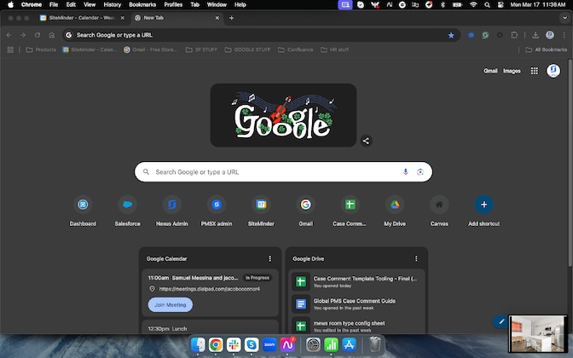Start voice search with microphone icon
This screenshot has width=573, height=358.
pos(405,171)
